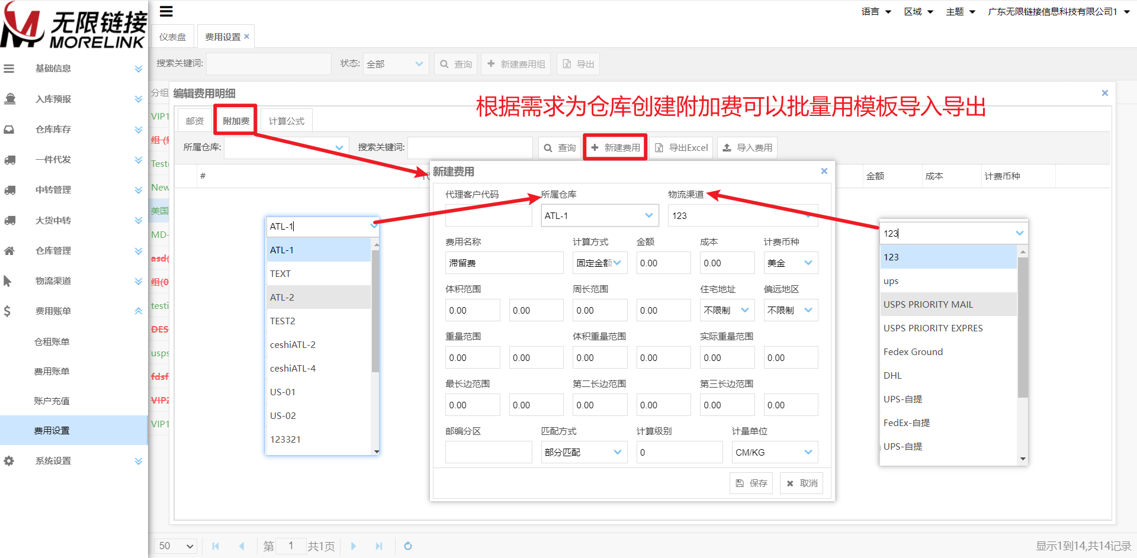Open the 计算方式 固定金额 dropdown
This screenshot has height=558, width=1137.
[599, 263]
